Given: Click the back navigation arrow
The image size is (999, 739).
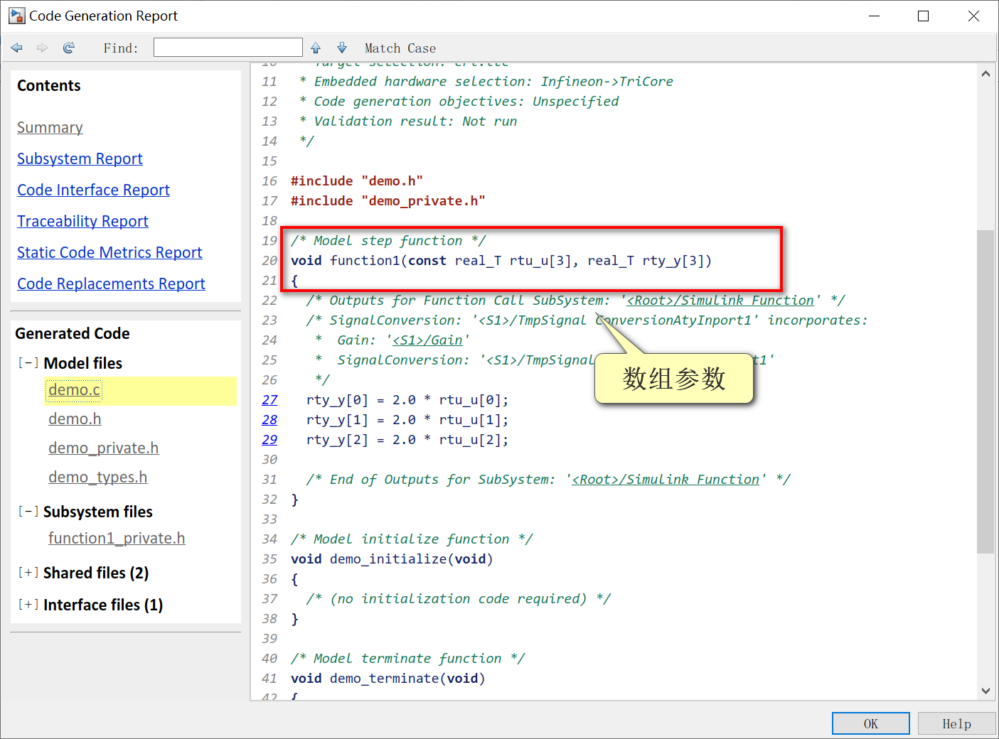Looking at the screenshot, I should point(16,47).
